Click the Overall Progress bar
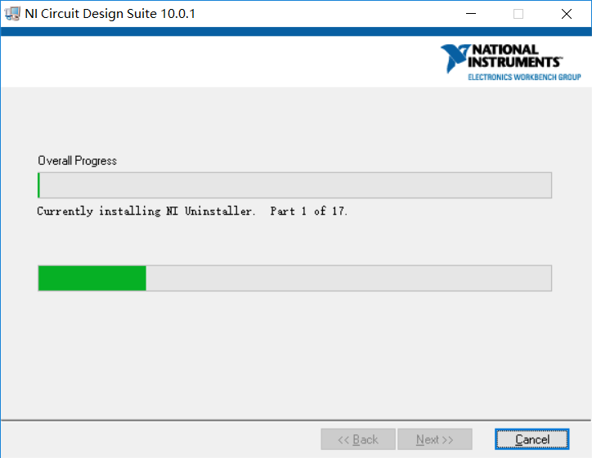This screenshot has height=458, width=592. point(294,185)
